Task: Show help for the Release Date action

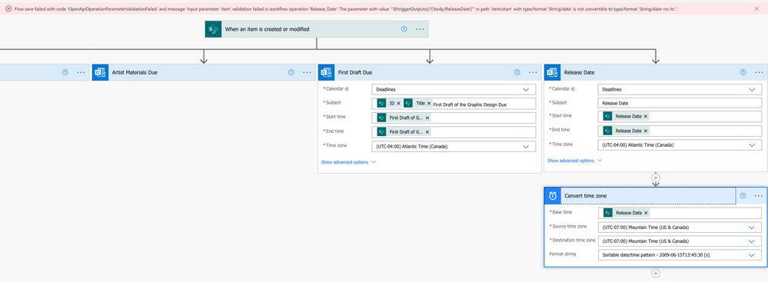Action: coord(743,72)
